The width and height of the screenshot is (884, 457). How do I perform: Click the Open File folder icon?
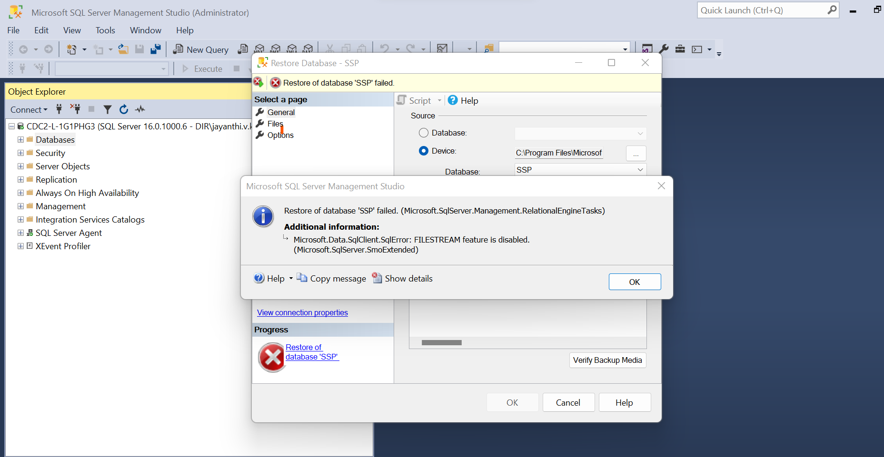tap(123, 49)
